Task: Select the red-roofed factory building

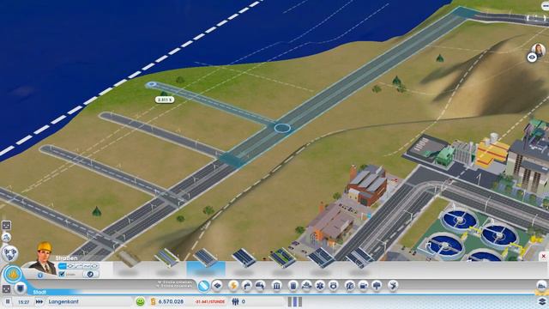Action: [x=367, y=185]
